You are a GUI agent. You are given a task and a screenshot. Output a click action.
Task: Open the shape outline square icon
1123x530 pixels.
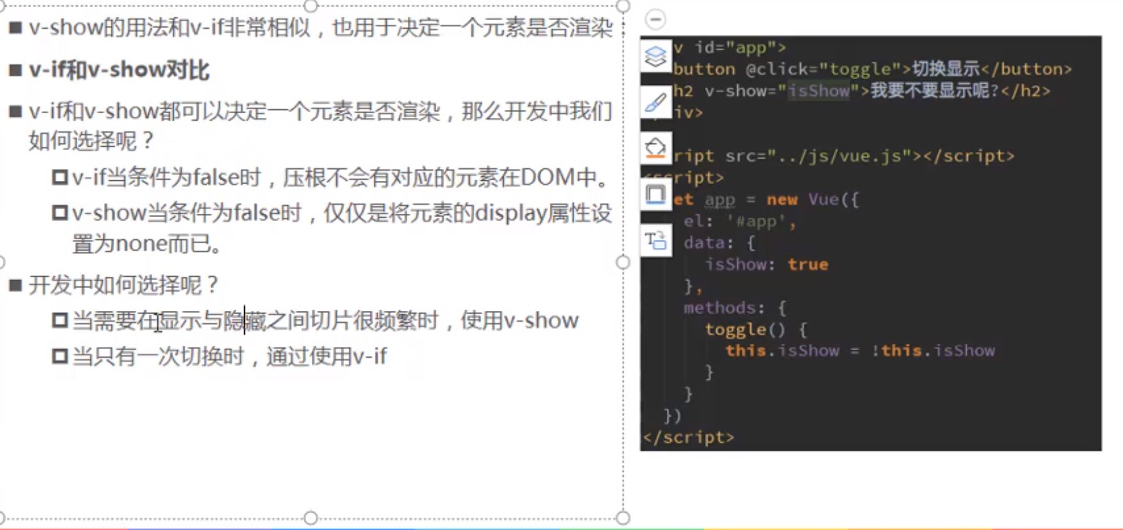pos(655,195)
